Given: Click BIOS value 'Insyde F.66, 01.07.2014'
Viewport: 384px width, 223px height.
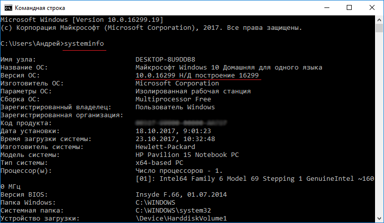Looking at the screenshot, I should pos(181,195).
